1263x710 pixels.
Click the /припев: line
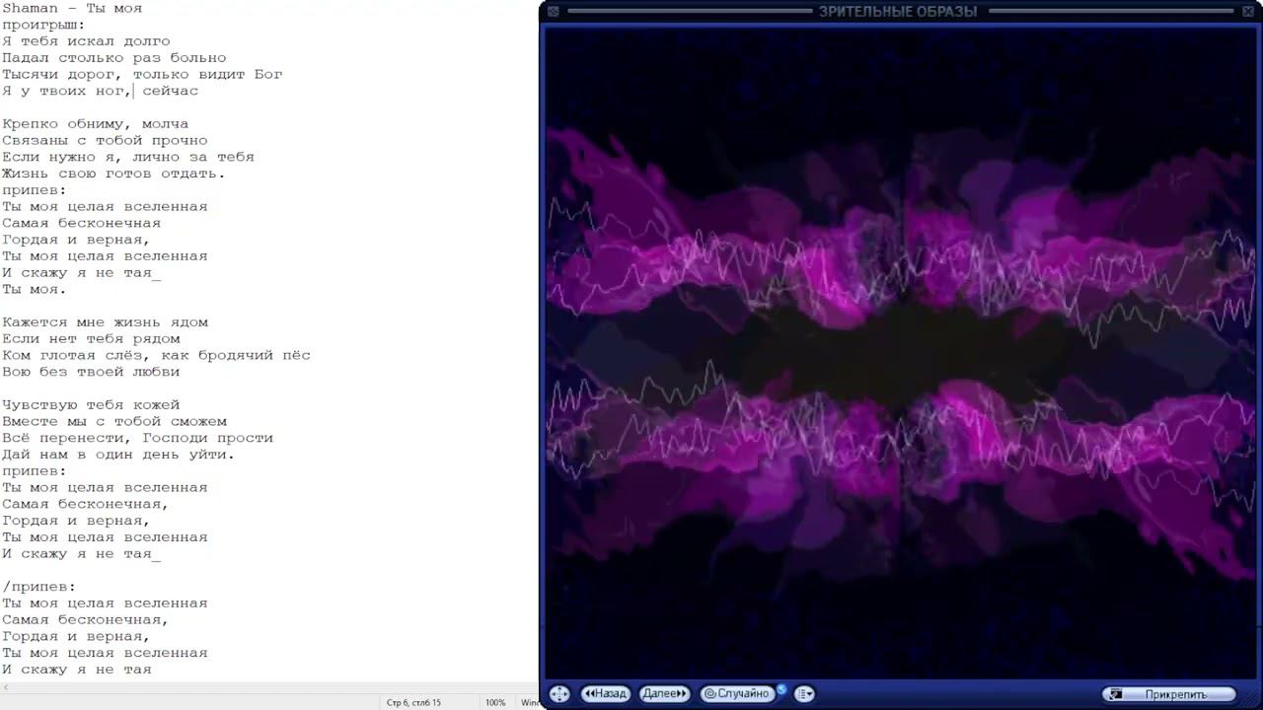coord(39,587)
